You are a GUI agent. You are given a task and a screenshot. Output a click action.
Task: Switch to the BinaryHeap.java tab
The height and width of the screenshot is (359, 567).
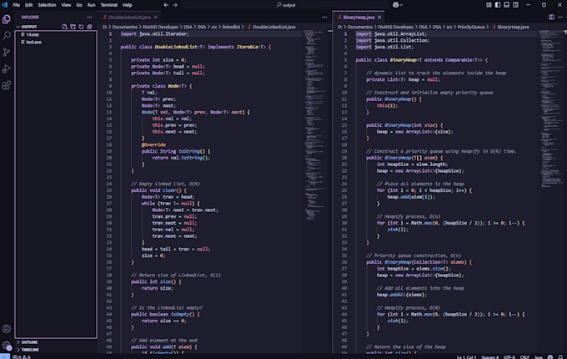coord(359,17)
